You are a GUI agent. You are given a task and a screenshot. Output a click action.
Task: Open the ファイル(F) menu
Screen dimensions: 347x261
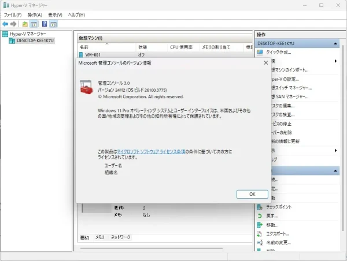(13, 15)
